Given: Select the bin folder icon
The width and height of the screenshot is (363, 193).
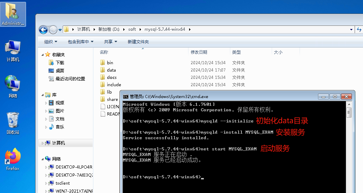Looking at the screenshot, I should (x=102, y=62).
